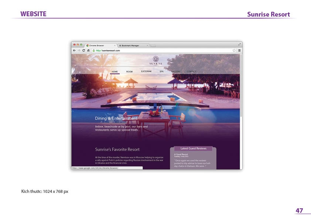This screenshot has height=219, width=311.
Task: Switch to the Chrome Browser tab
Action: (100, 46)
